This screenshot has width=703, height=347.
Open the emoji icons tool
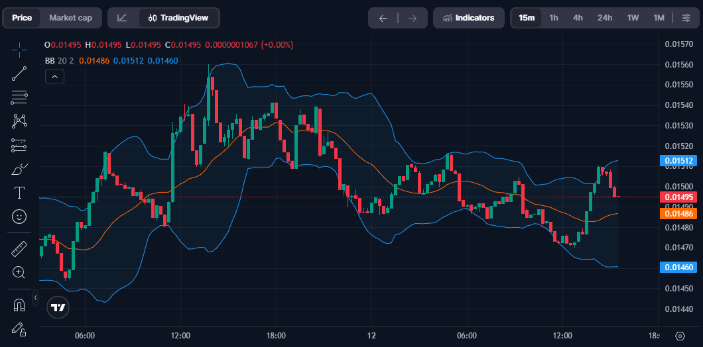[19, 217]
